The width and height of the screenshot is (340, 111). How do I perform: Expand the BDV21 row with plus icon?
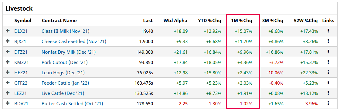tap(8, 103)
